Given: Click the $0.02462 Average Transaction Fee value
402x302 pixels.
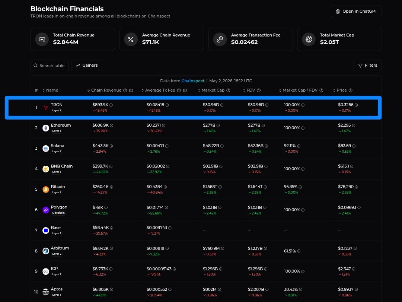Looking at the screenshot, I should click(244, 42).
